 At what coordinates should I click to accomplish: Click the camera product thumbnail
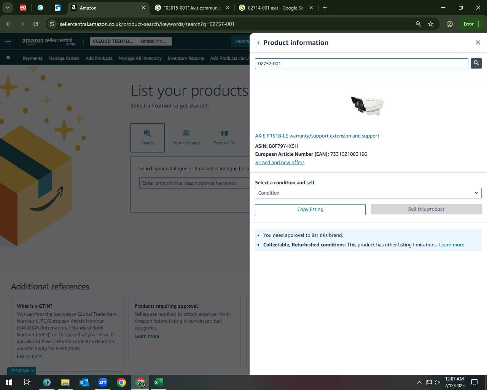point(367,105)
